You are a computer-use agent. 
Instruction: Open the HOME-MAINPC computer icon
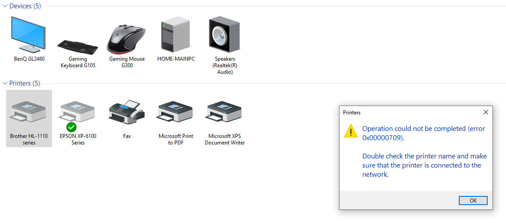(x=176, y=35)
